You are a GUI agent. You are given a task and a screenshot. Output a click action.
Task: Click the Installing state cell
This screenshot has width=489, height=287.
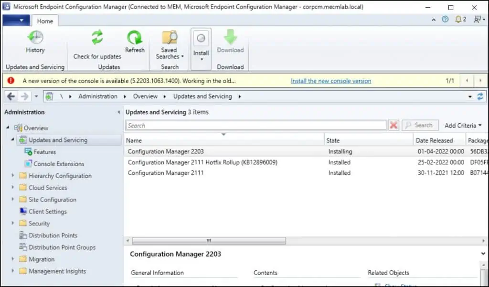pos(340,151)
